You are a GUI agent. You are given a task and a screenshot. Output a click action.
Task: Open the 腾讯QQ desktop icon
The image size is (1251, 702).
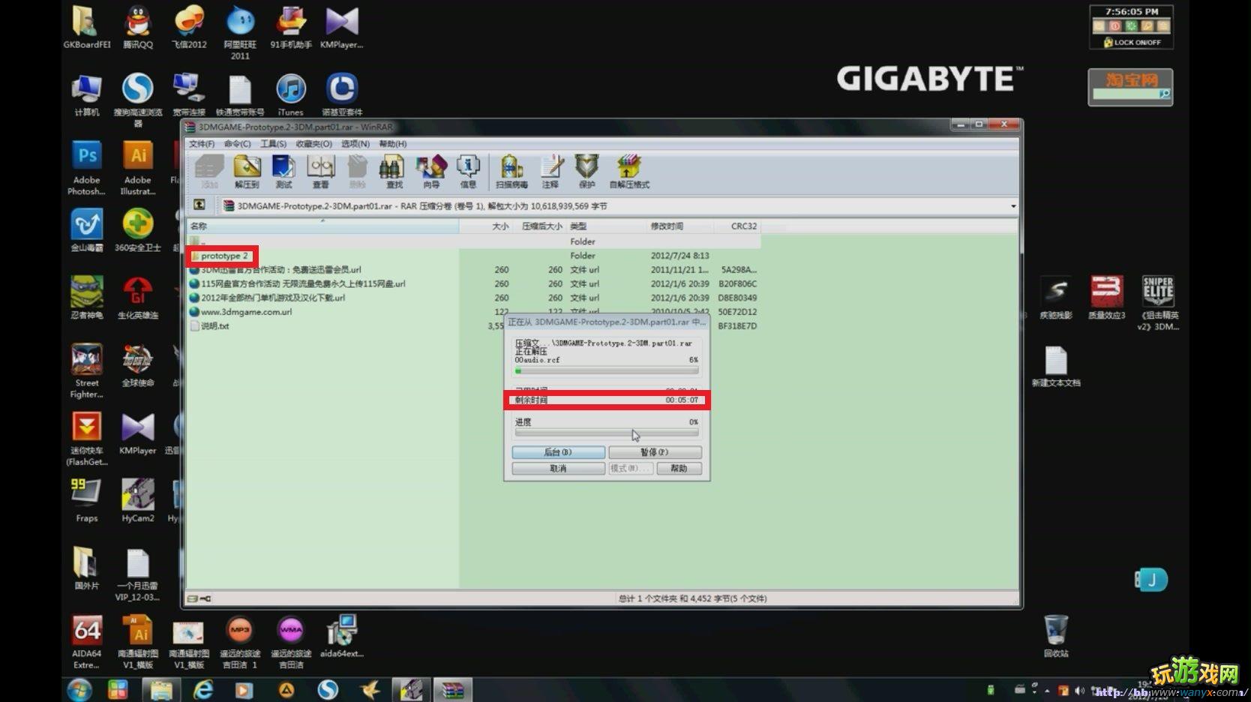click(x=138, y=28)
